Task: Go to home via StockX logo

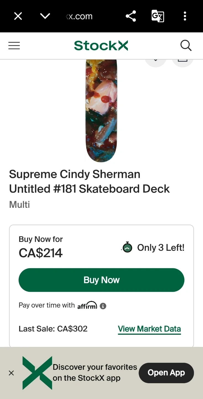Action: 101,45
